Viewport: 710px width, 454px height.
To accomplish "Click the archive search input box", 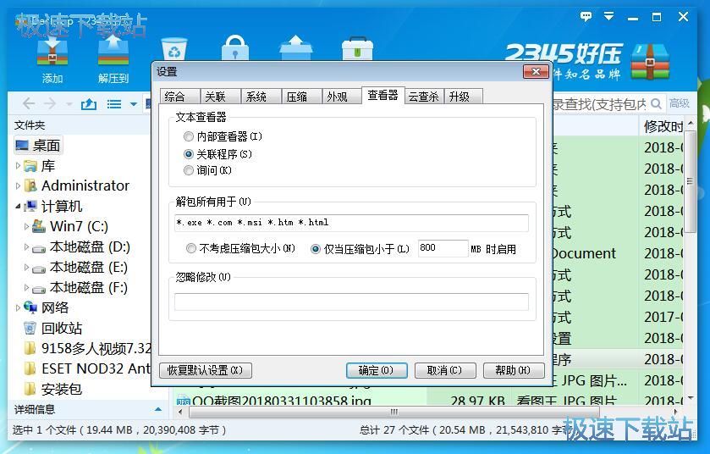I will tap(600, 104).
